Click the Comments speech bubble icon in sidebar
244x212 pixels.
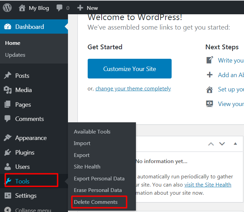pyautogui.click(x=7, y=119)
